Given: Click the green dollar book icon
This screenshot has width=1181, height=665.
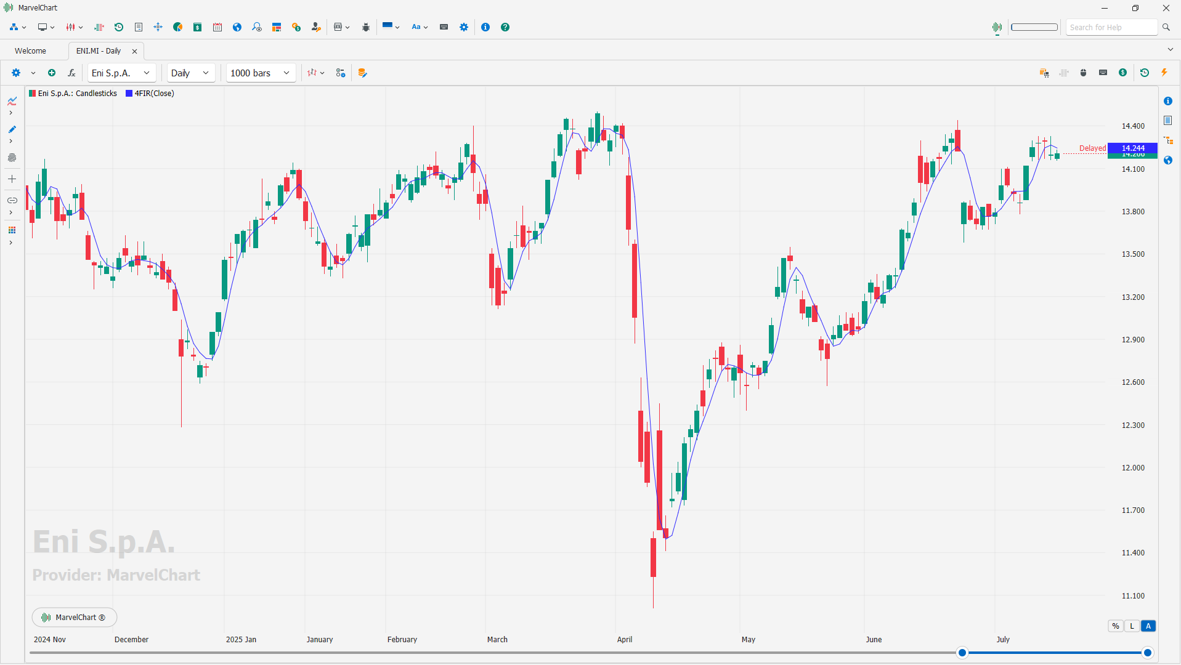Looking at the screenshot, I should 198,27.
